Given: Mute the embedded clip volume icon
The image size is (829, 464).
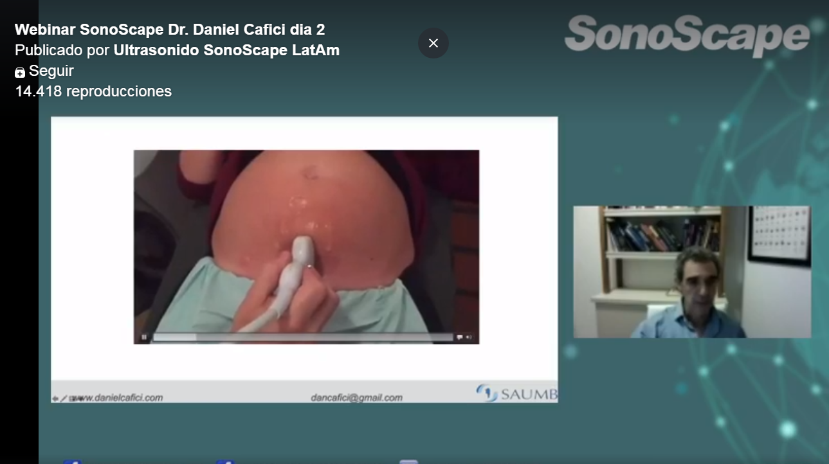Looking at the screenshot, I should pyautogui.click(x=469, y=337).
